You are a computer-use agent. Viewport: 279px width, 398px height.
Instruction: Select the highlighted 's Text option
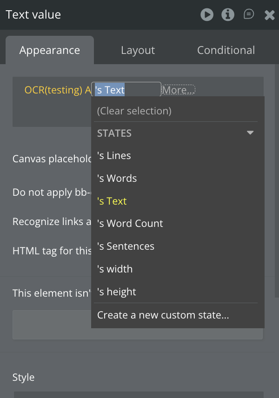coord(112,201)
